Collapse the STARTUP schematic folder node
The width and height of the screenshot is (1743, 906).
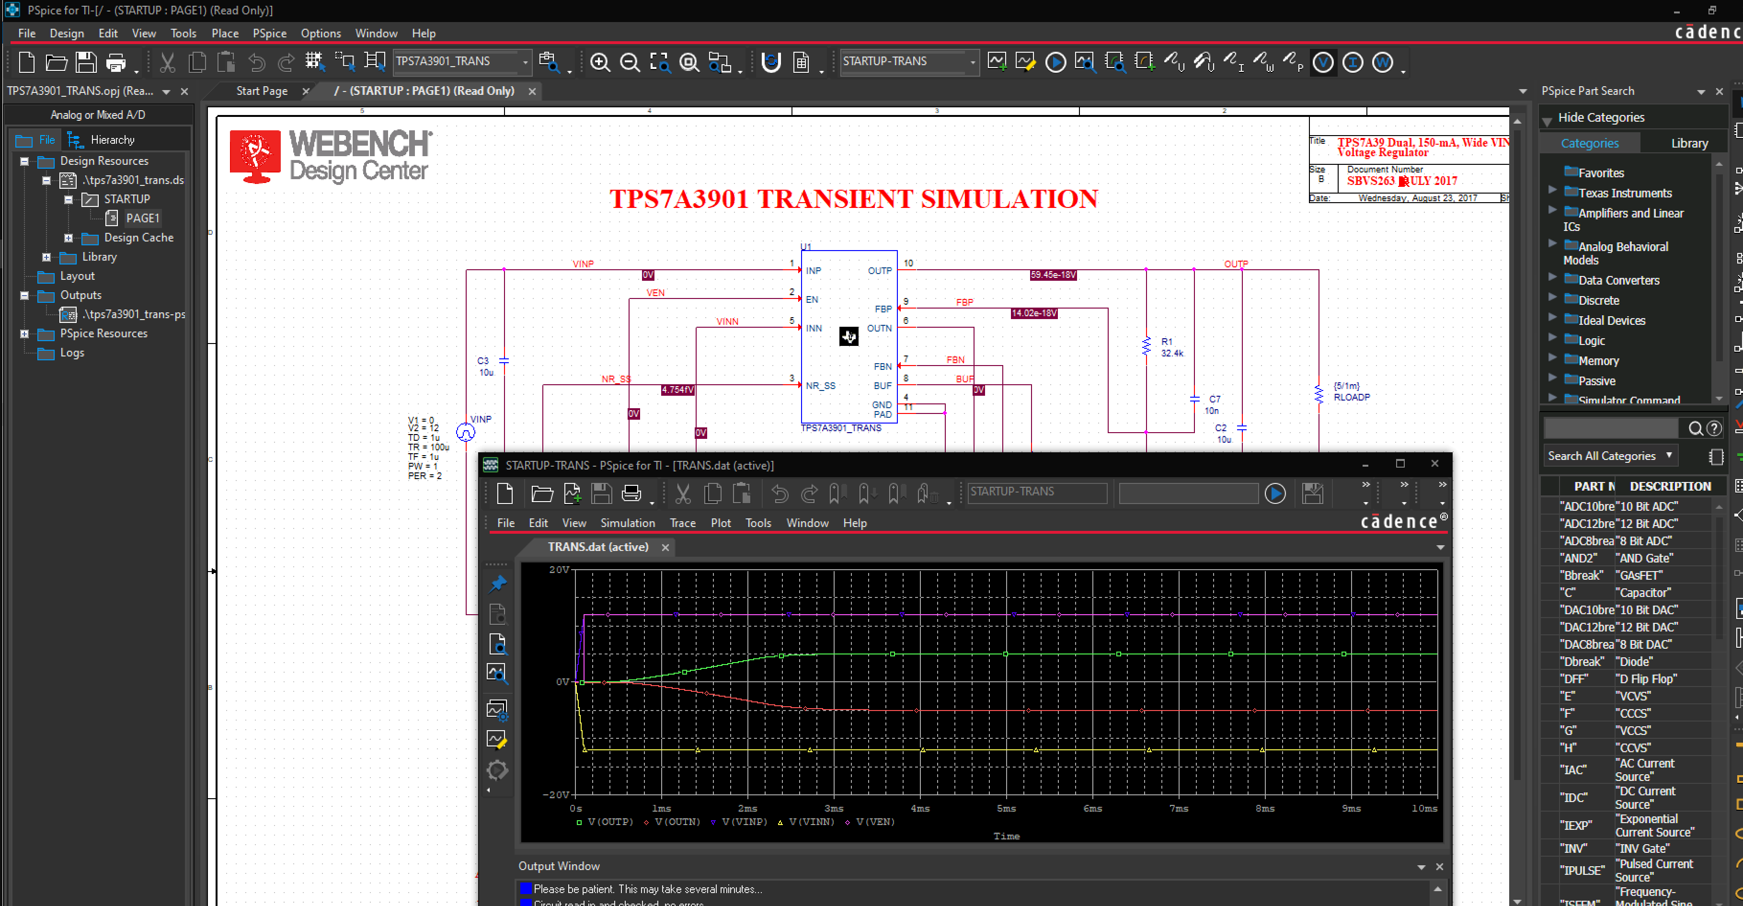click(69, 200)
